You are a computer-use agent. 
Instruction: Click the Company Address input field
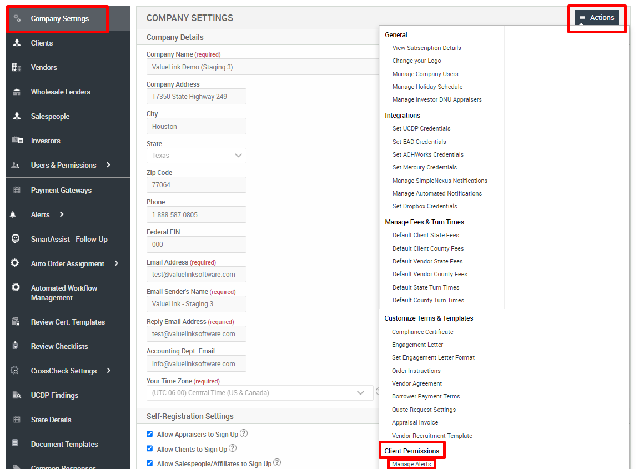pos(196,96)
